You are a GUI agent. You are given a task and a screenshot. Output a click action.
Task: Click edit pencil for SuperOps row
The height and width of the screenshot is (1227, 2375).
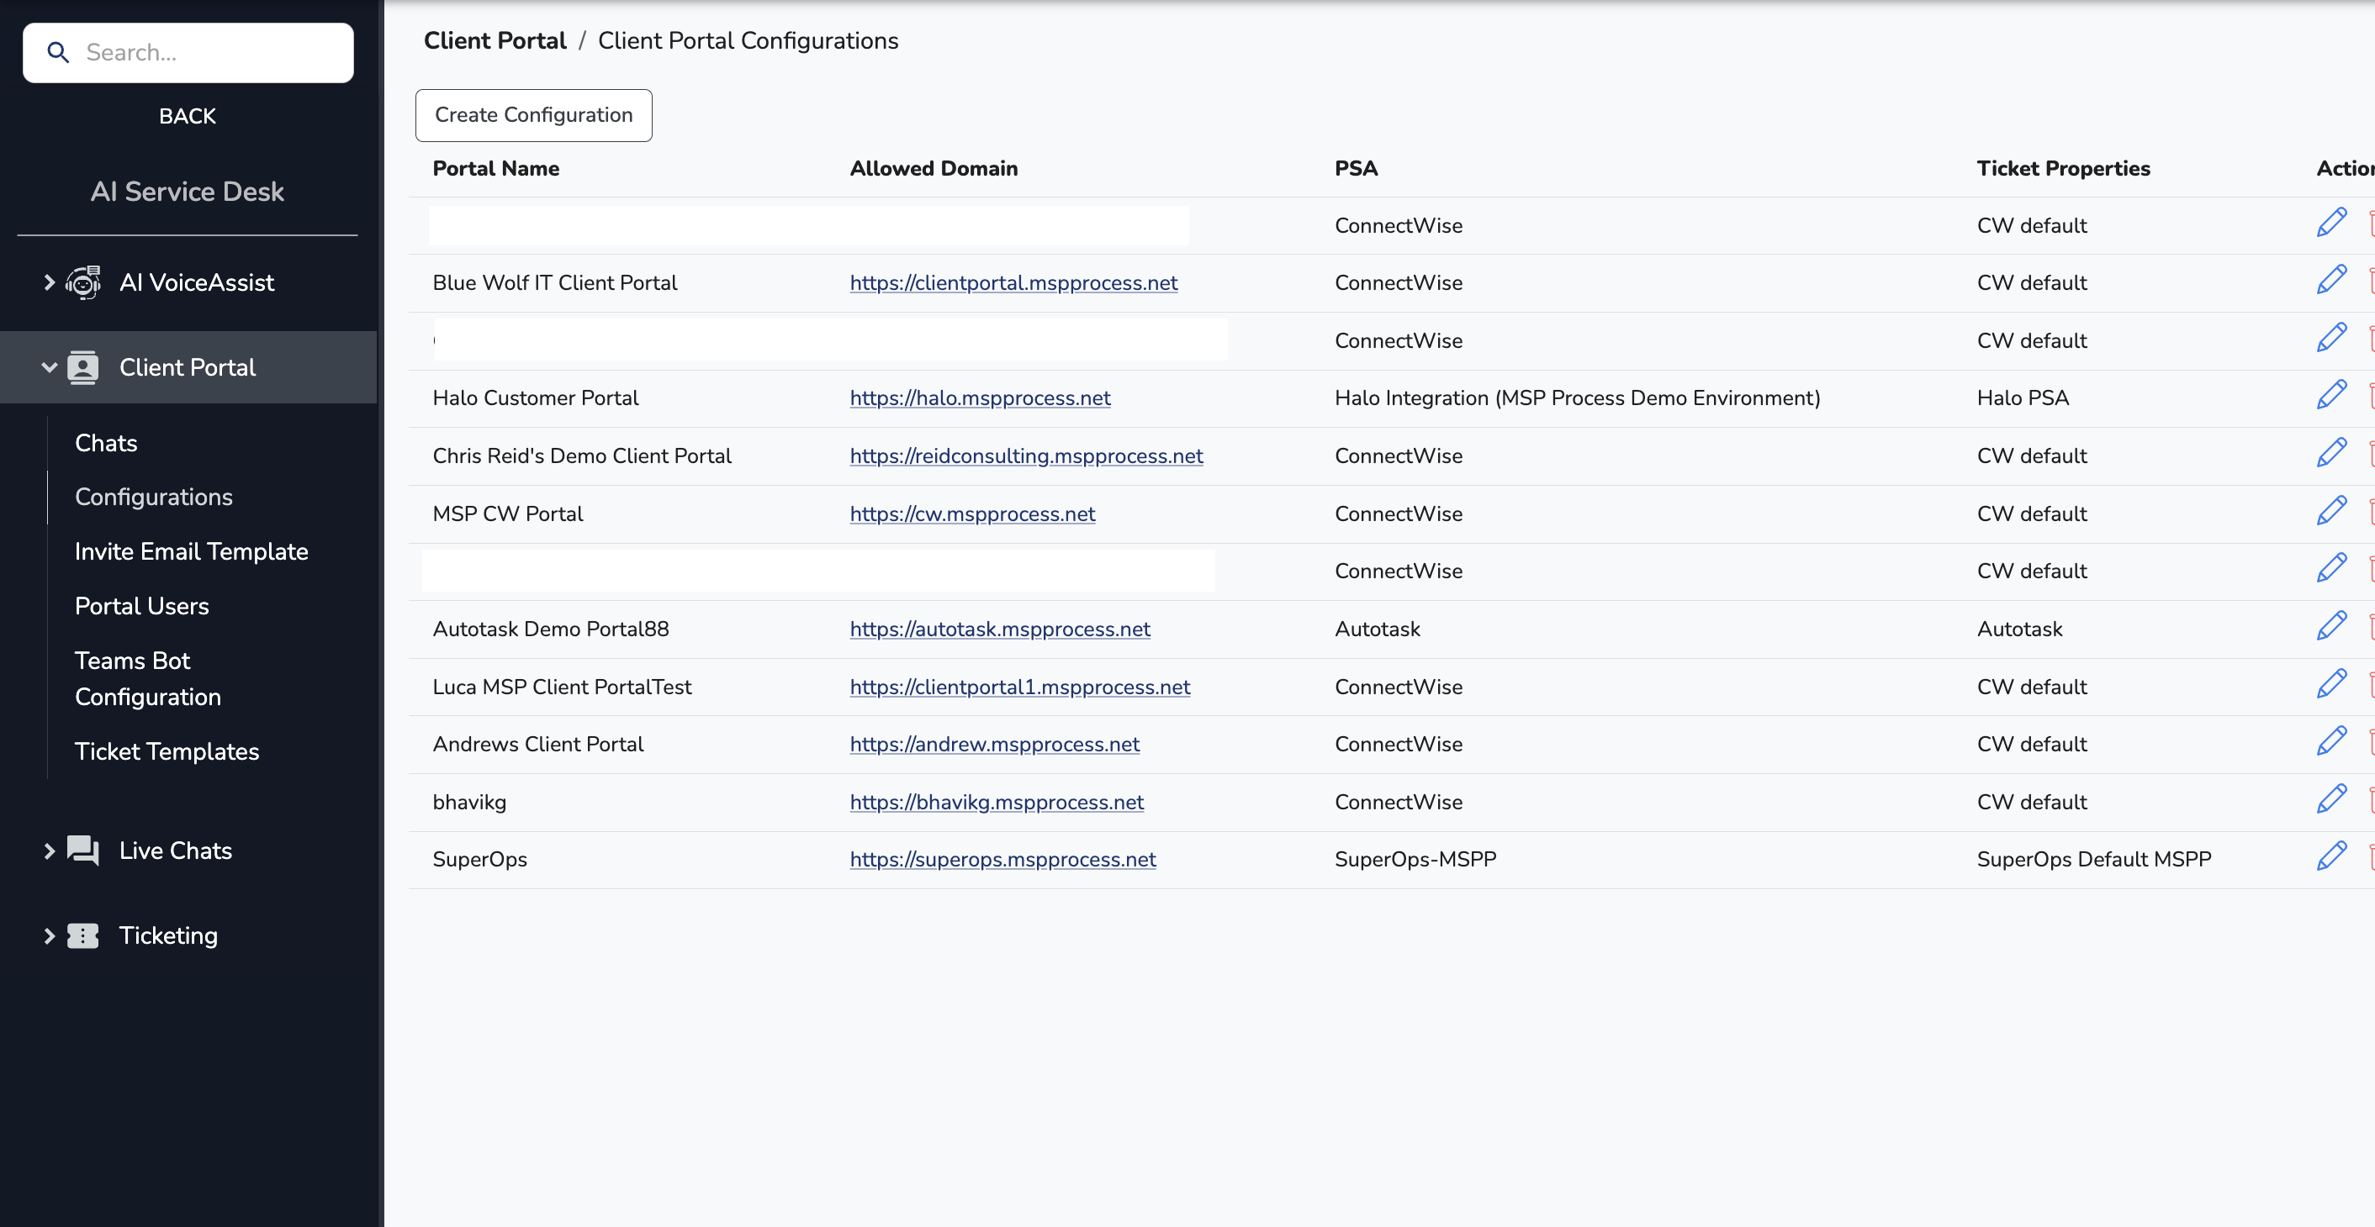pyautogui.click(x=2330, y=857)
